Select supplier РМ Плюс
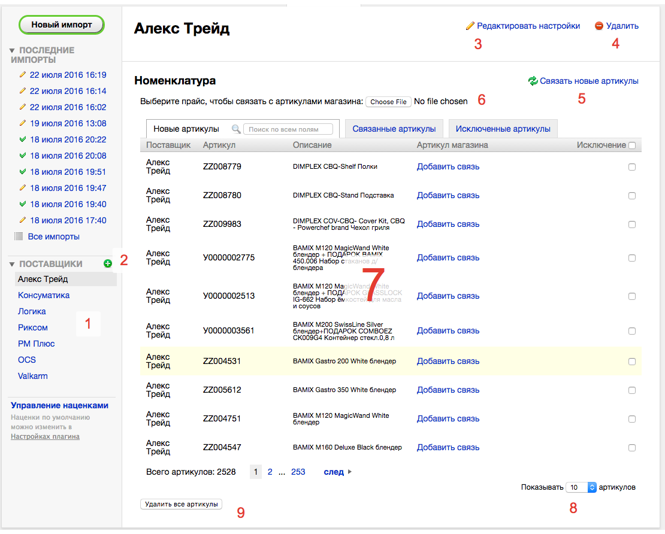The height and width of the screenshot is (534, 665). click(36, 344)
